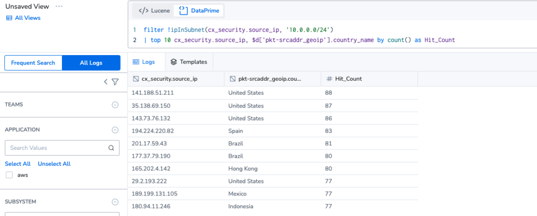Switch to the Lucene query tab
The height and width of the screenshot is (216, 537).
click(154, 10)
